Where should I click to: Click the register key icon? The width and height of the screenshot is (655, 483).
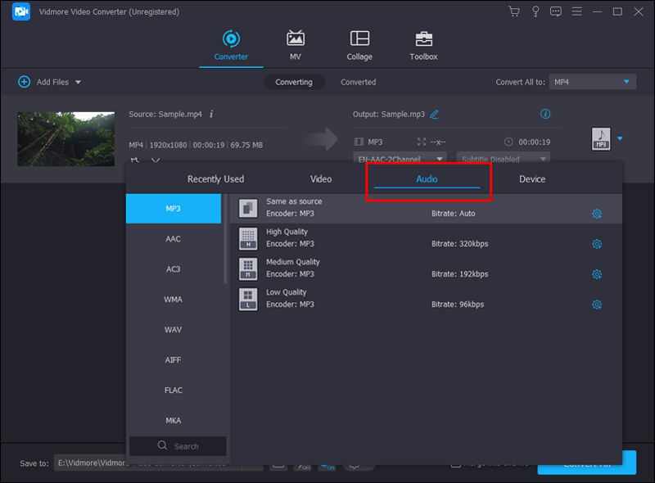(535, 11)
